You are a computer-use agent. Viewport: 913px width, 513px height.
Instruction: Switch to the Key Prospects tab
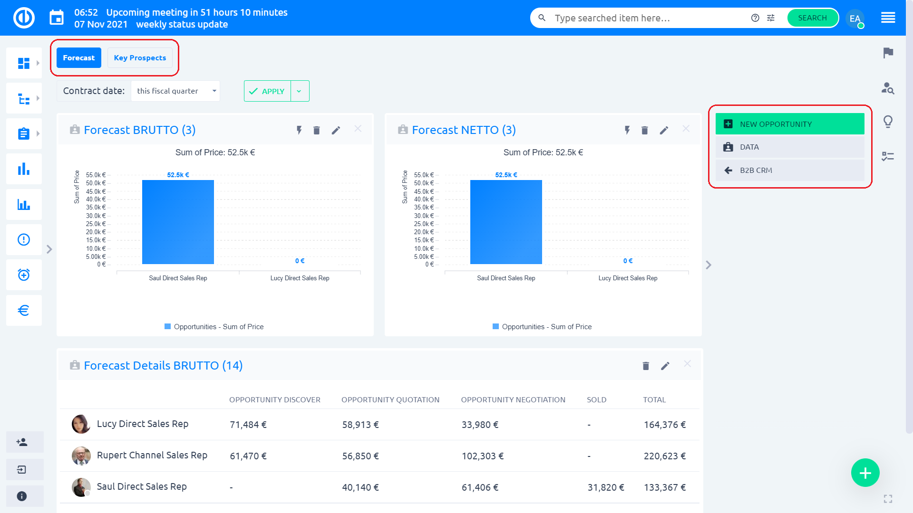[x=140, y=57]
